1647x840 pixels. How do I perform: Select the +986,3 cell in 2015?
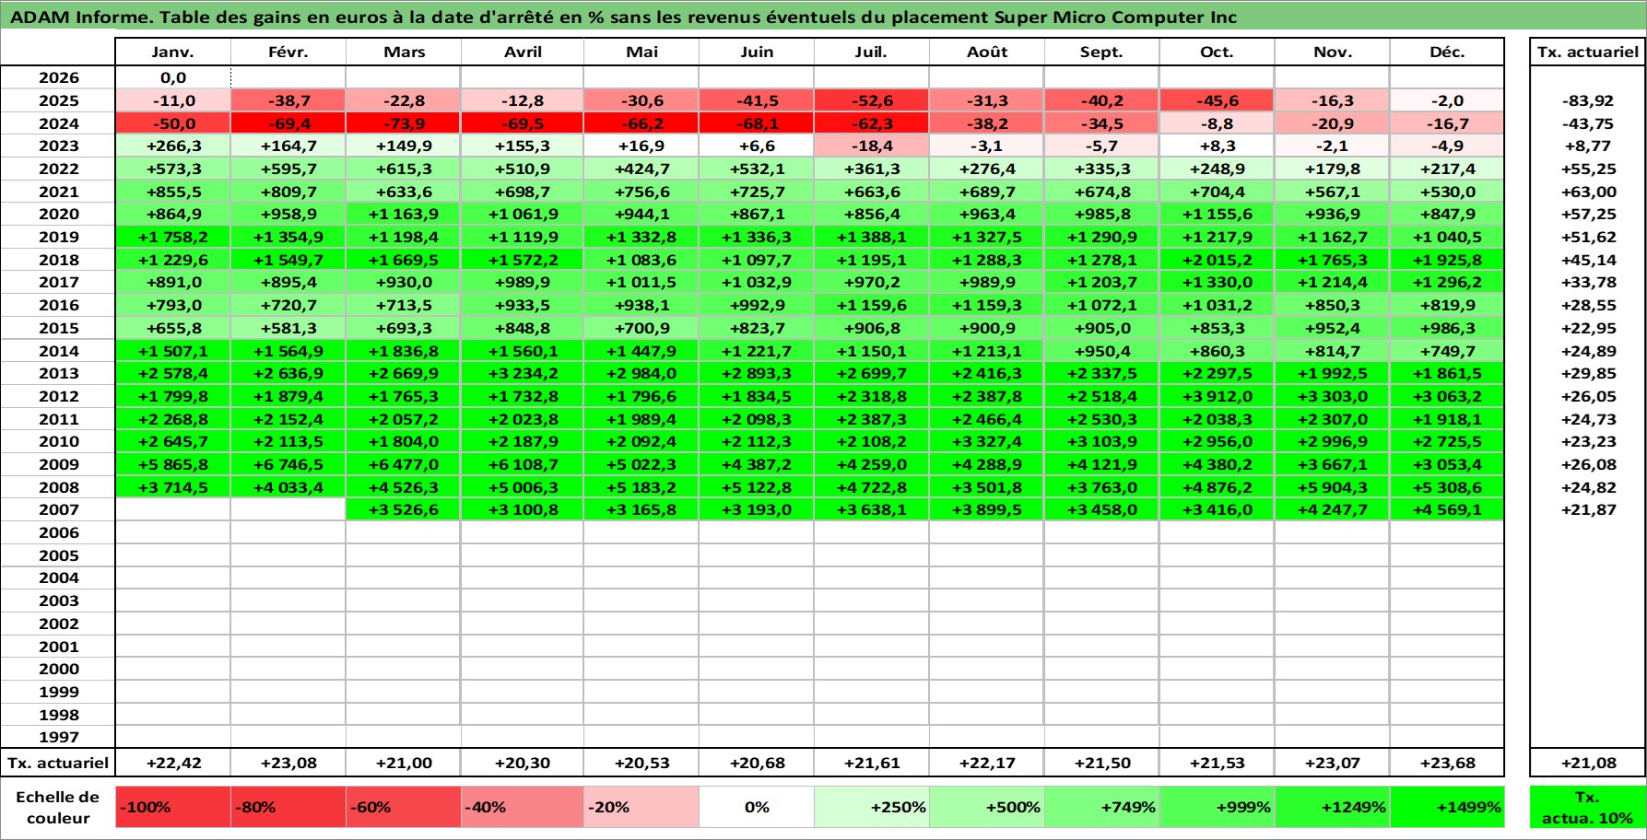click(x=1447, y=328)
